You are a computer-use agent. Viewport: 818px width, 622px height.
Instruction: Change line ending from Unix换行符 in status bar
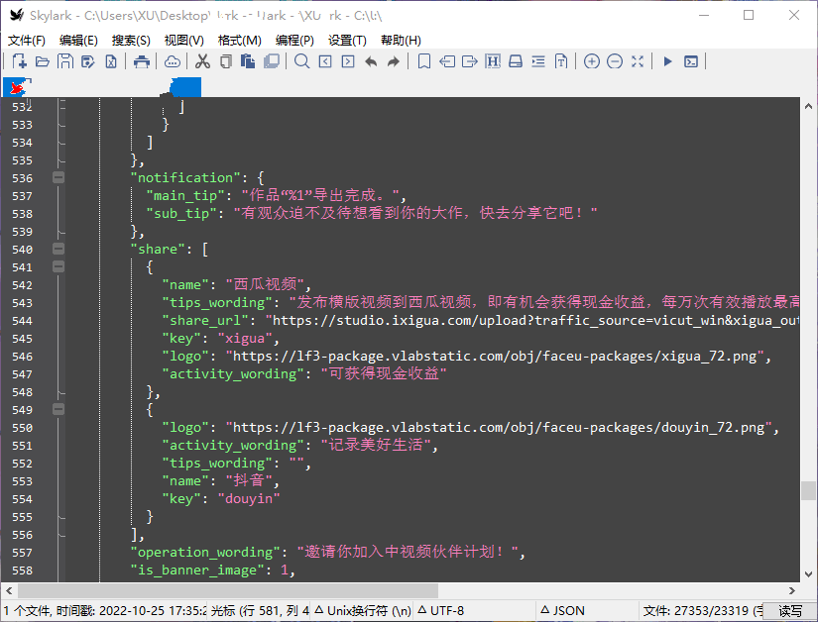[363, 610]
